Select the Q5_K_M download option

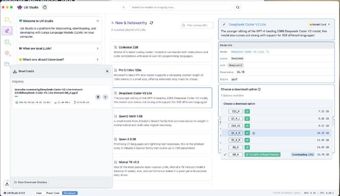pos(277,140)
